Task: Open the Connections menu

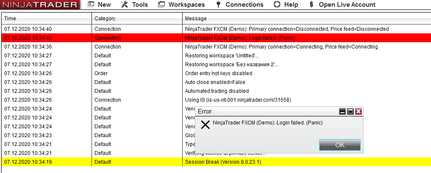Action: 244,5
